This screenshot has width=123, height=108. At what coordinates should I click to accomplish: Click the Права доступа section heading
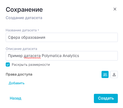click(x=19, y=74)
